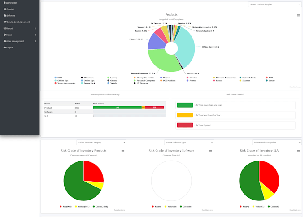Hide Personal Computer via legend entry

[x=144, y=81]
